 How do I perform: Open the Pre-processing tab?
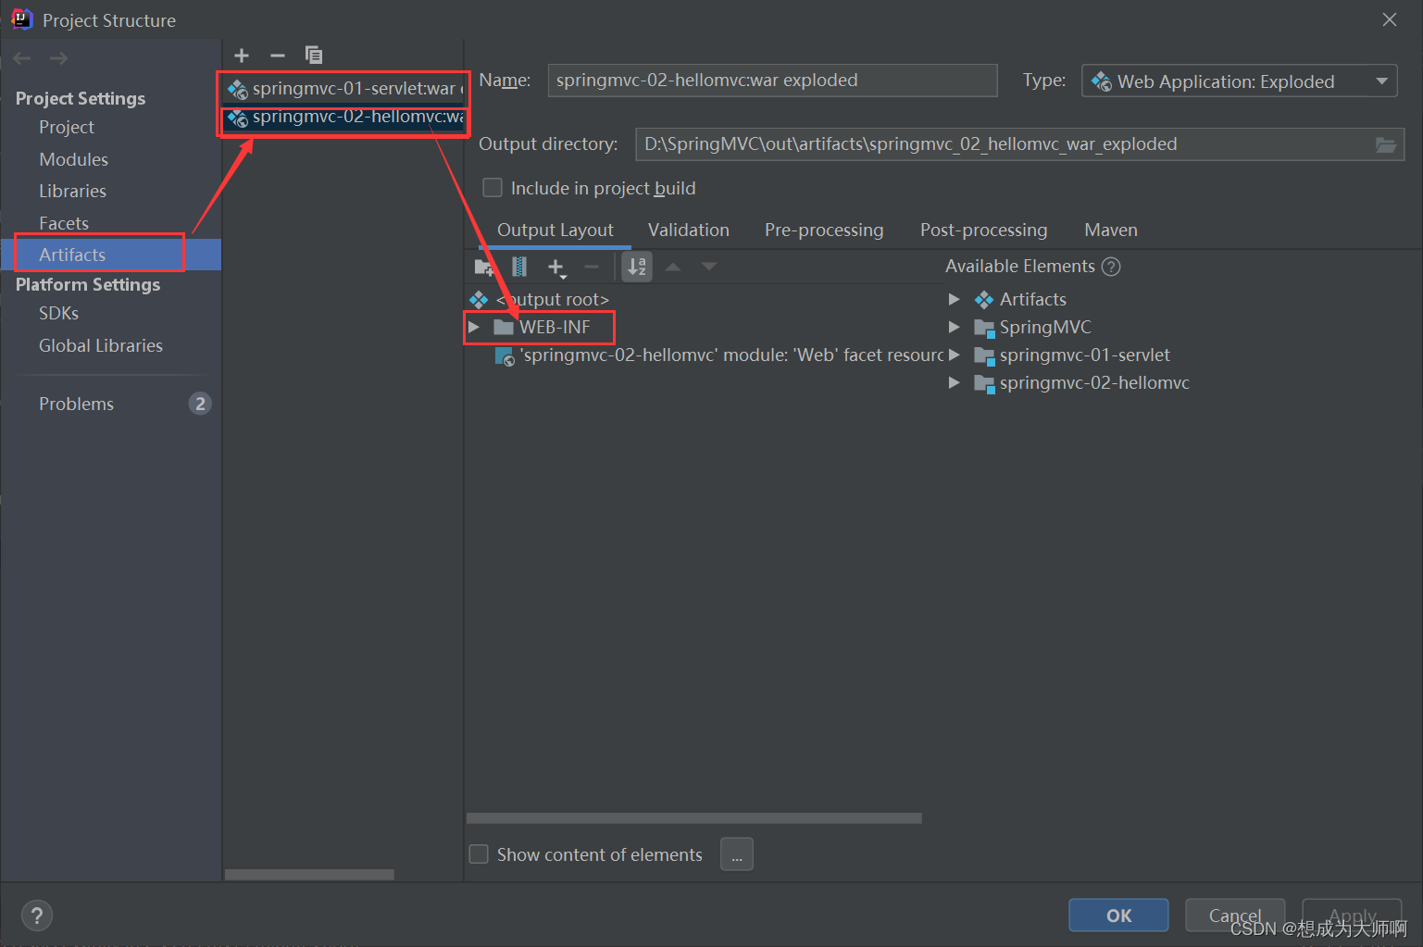point(824,230)
